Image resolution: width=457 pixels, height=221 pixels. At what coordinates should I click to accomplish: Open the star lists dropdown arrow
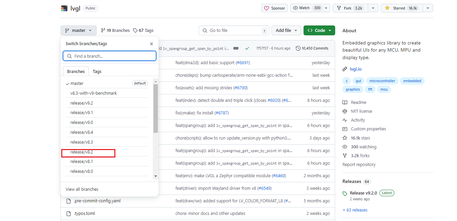pos(428,8)
